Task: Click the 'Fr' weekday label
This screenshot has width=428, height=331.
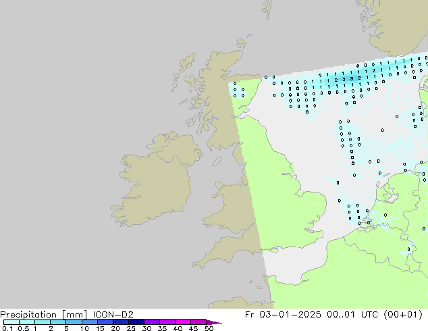Action: pos(249,315)
